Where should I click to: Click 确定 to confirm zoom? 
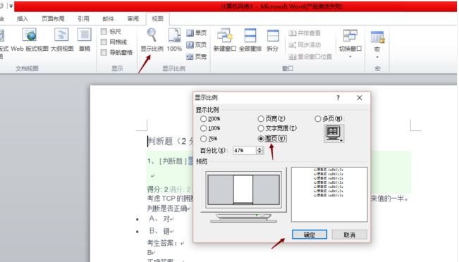coord(310,235)
